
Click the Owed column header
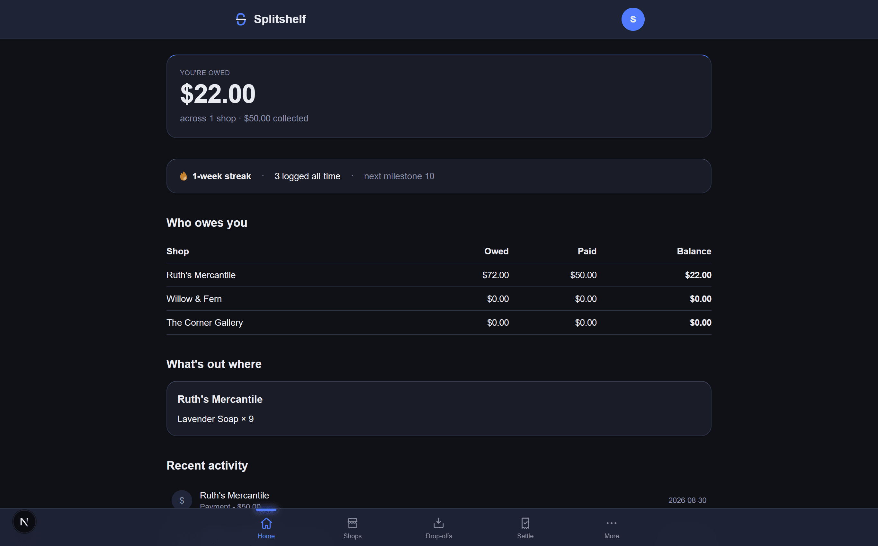pos(496,251)
